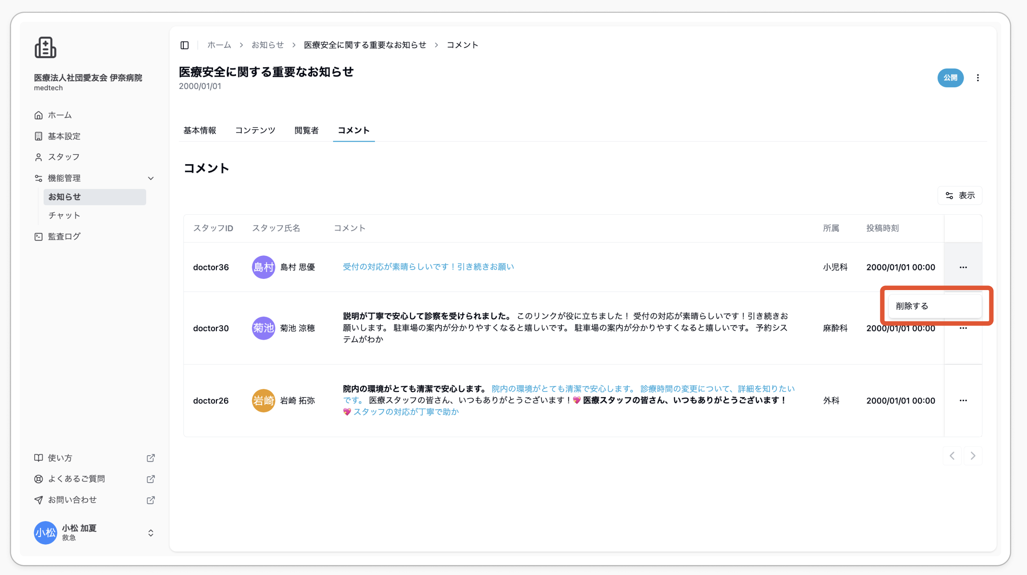Click ホーム in the breadcrumb
The width and height of the screenshot is (1027, 575).
(219, 45)
